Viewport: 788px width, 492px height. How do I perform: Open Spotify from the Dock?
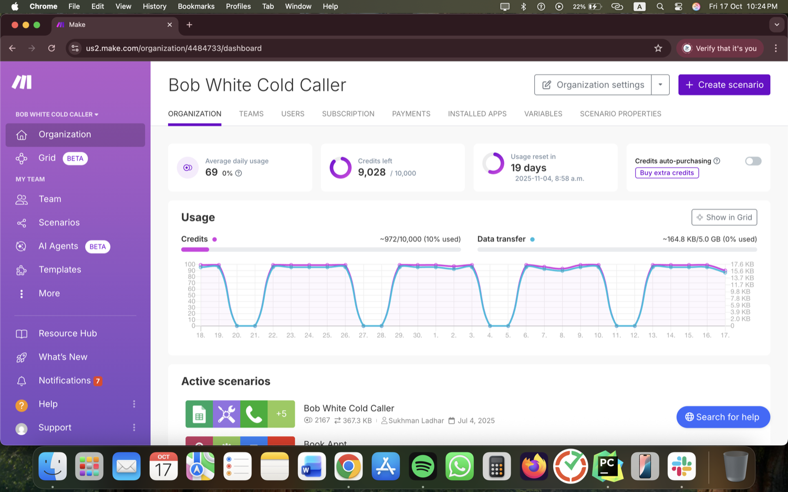coord(423,466)
